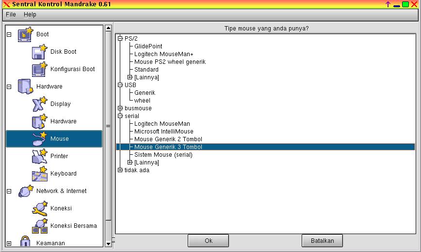
Task: Expand the busmouse tree node
Action: pos(120,108)
